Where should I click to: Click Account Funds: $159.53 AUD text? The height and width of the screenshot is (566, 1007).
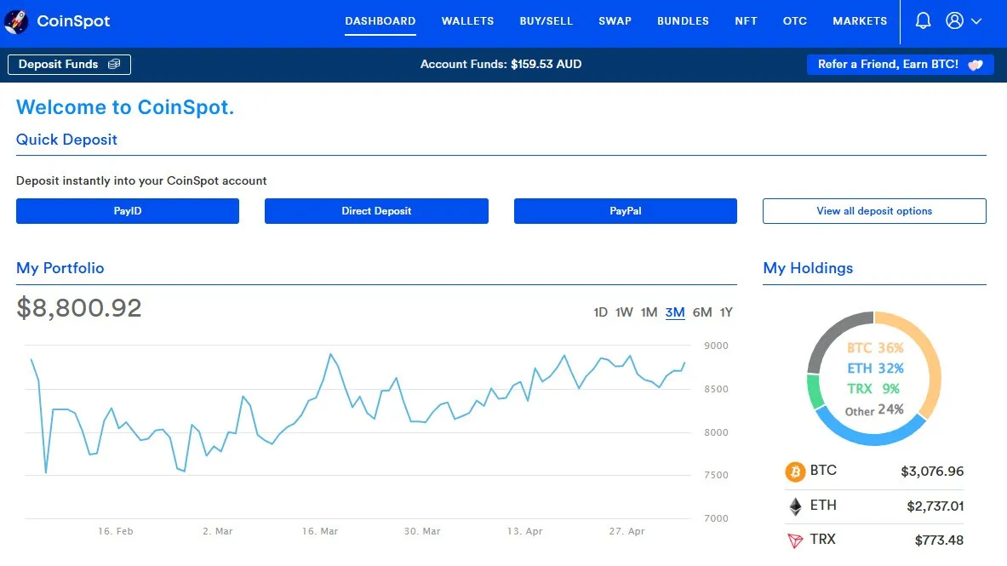(x=501, y=64)
